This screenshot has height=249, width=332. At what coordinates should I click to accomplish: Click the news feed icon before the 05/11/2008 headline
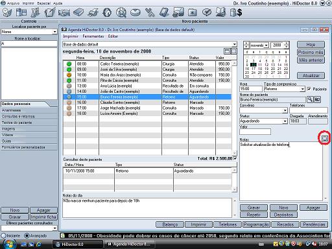pos(62,235)
